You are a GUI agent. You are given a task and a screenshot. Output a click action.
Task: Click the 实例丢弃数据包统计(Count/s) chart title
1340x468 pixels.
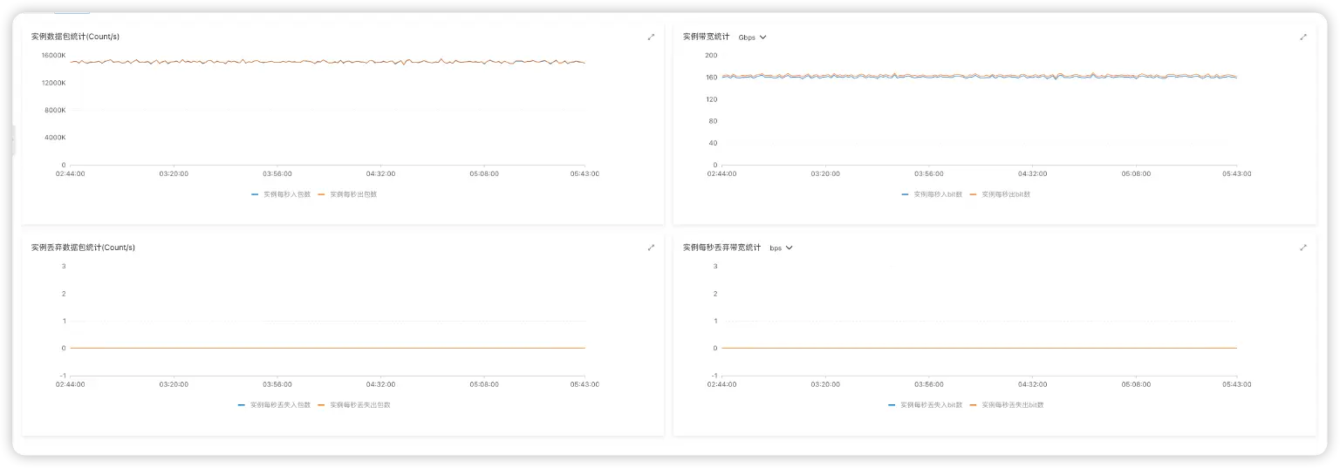pyautogui.click(x=83, y=248)
